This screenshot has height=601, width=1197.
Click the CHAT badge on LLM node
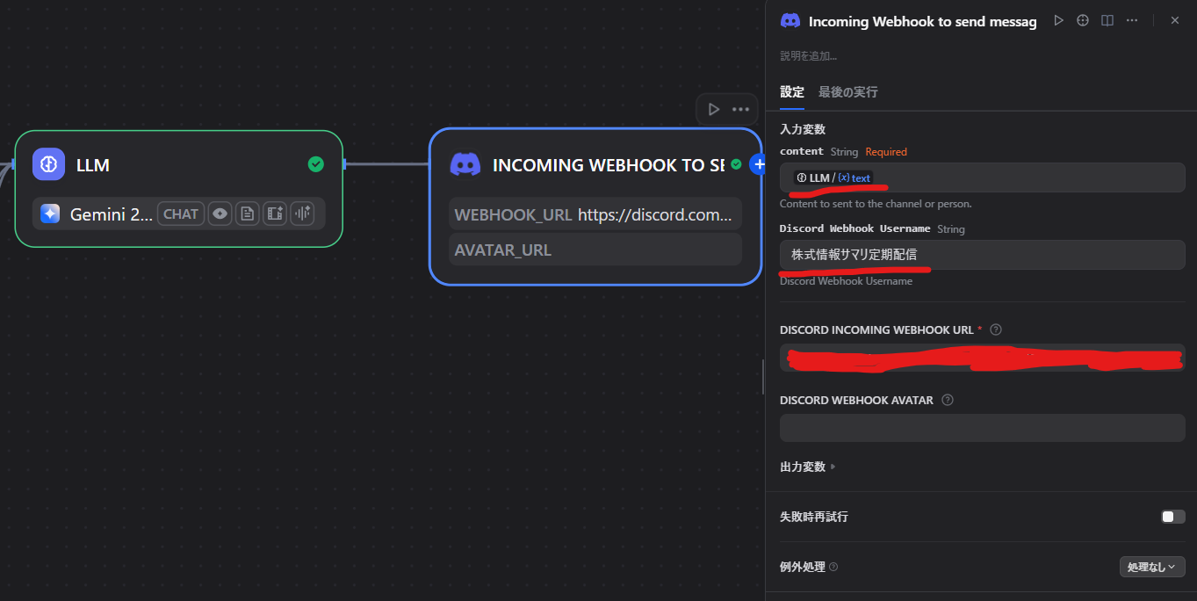[181, 214]
